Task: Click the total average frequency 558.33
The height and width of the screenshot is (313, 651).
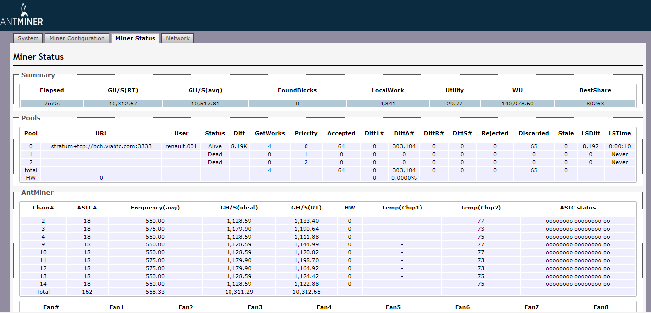Action: click(x=155, y=292)
